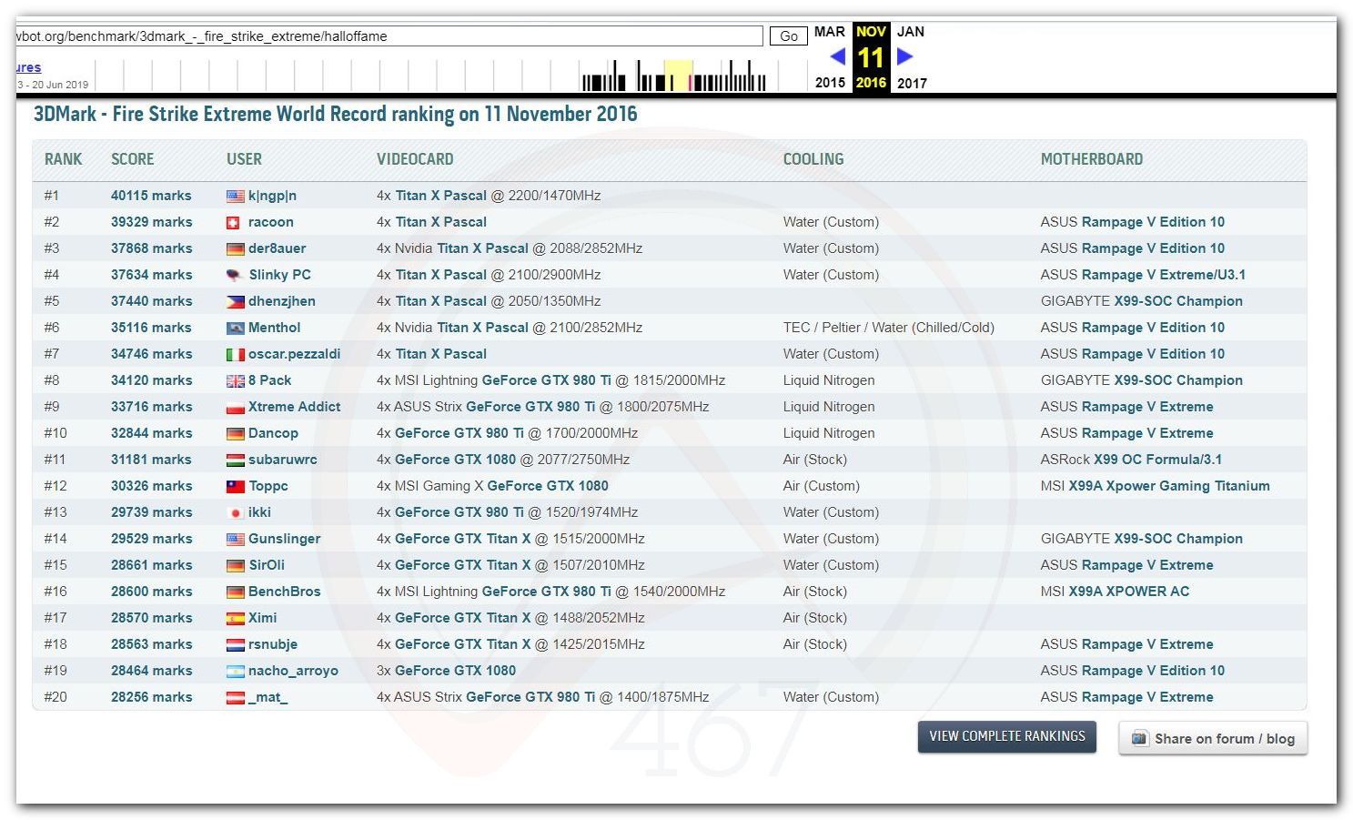Select year 2015 in capture navigator

(x=830, y=83)
